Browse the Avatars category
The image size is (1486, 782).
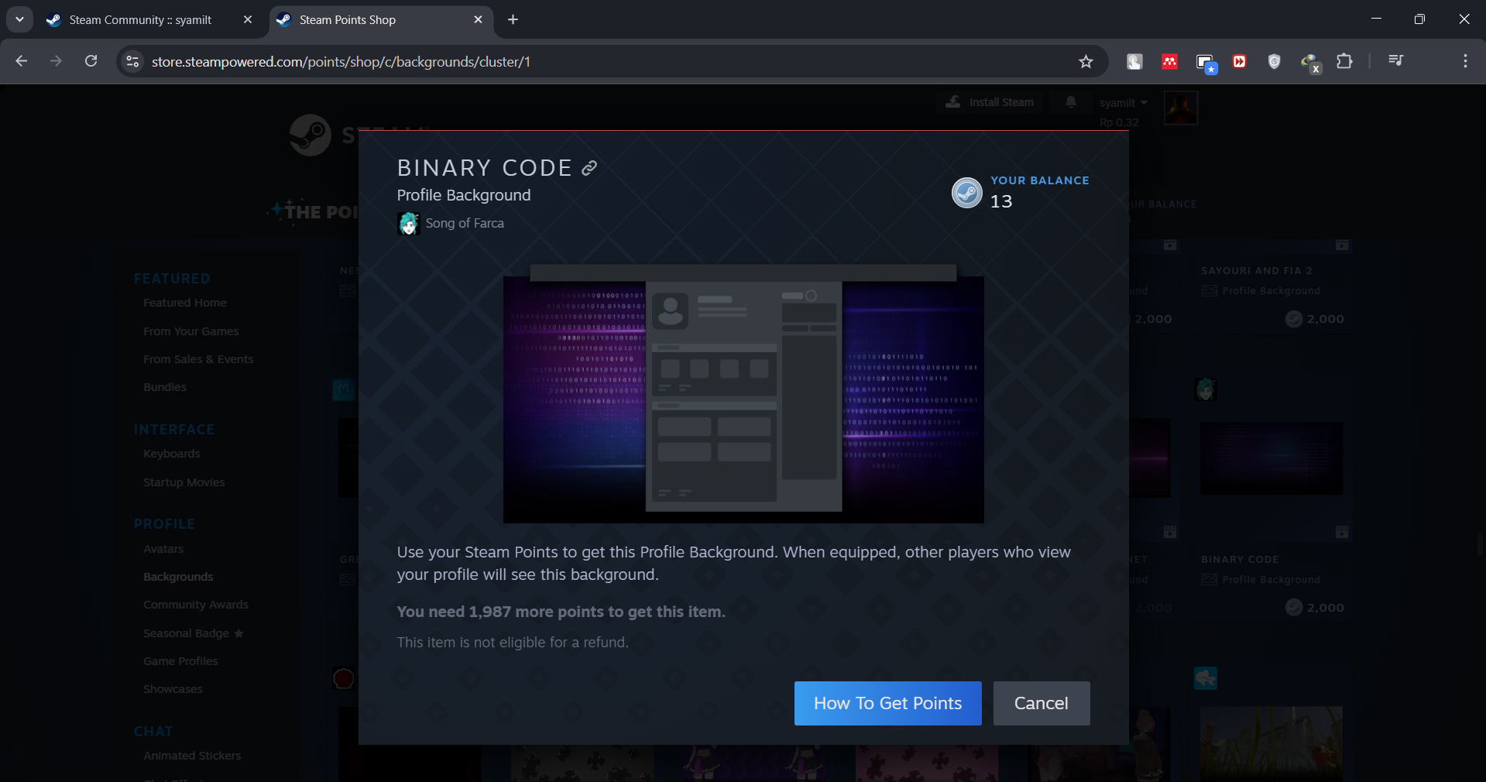click(163, 549)
